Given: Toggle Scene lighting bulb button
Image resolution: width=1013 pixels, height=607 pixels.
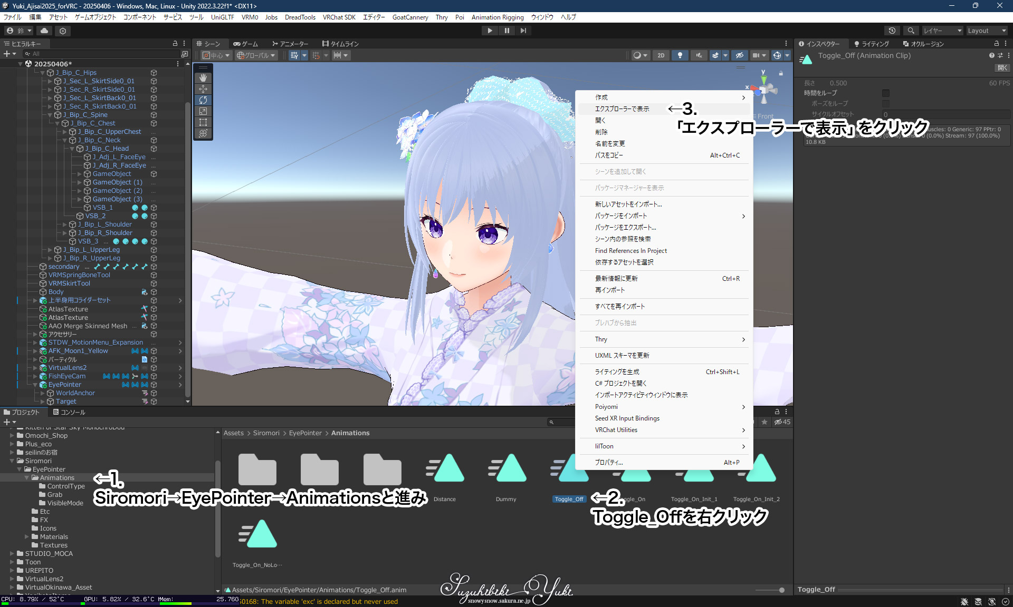Looking at the screenshot, I should tap(680, 55).
